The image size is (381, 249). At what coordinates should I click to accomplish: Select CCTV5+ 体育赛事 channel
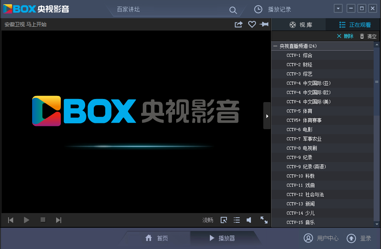click(x=323, y=120)
